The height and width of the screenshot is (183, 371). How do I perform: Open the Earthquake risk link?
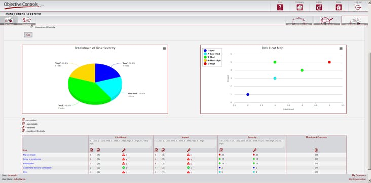click(28, 164)
